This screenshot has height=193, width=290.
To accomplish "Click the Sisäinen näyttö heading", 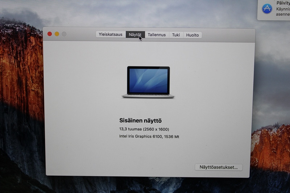I will coord(140,121).
